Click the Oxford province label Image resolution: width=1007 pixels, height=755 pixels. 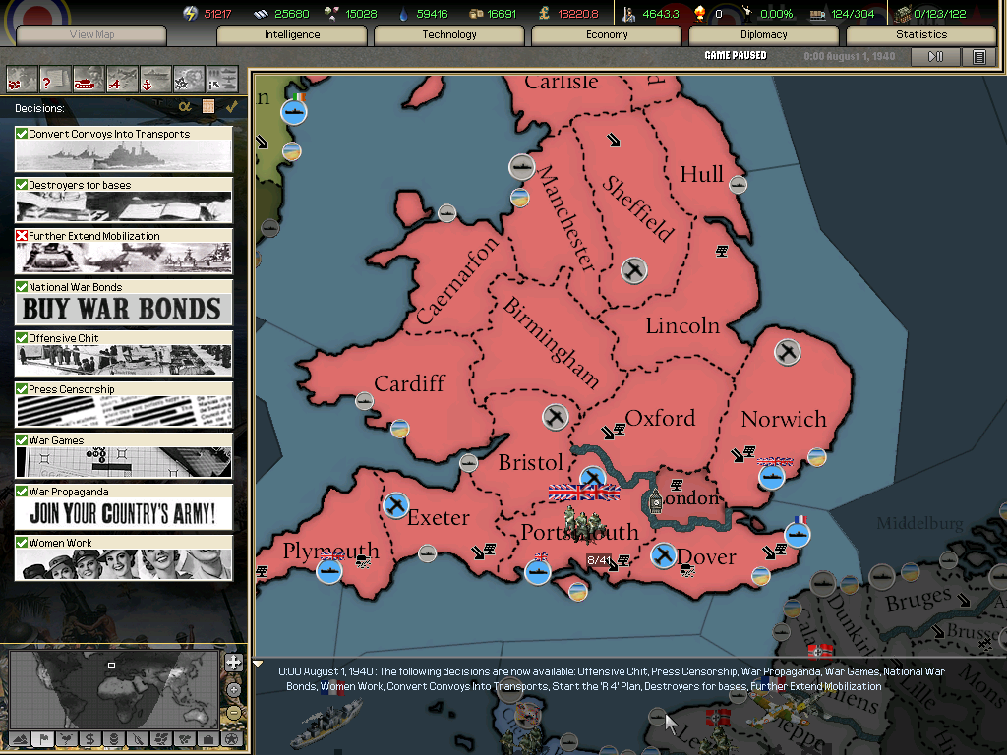(x=660, y=418)
